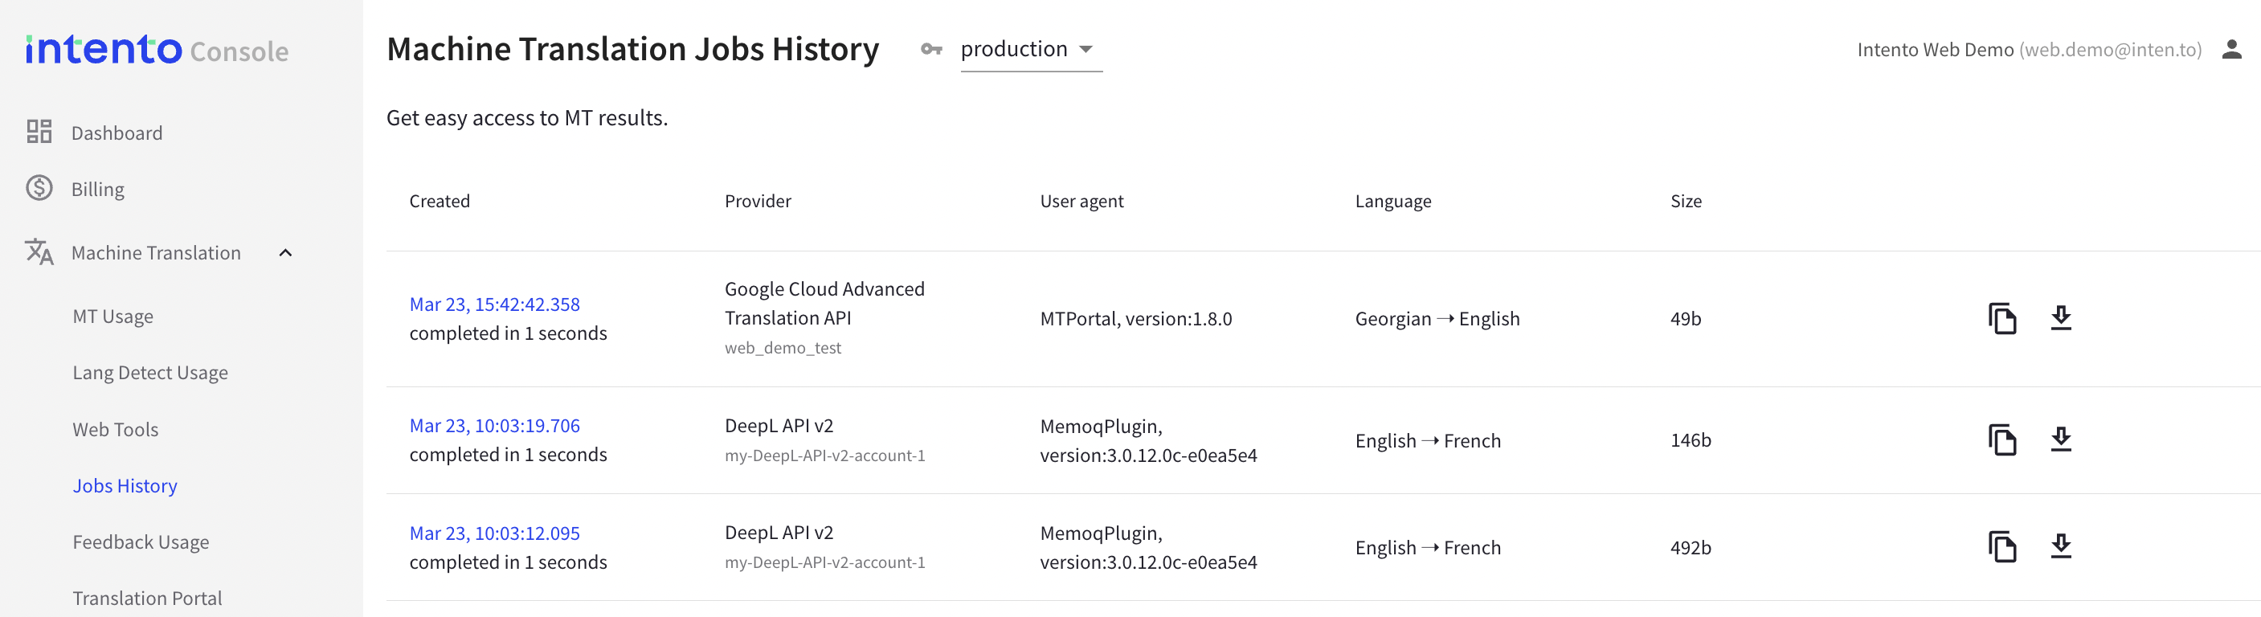2261x617 pixels.
Task: Select Jobs History in sidebar
Action: tap(125, 485)
